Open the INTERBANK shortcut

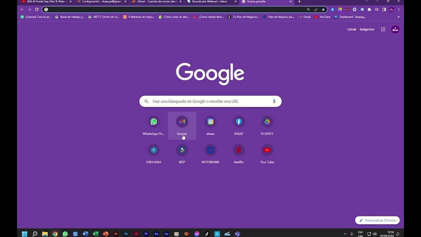pyautogui.click(x=210, y=154)
